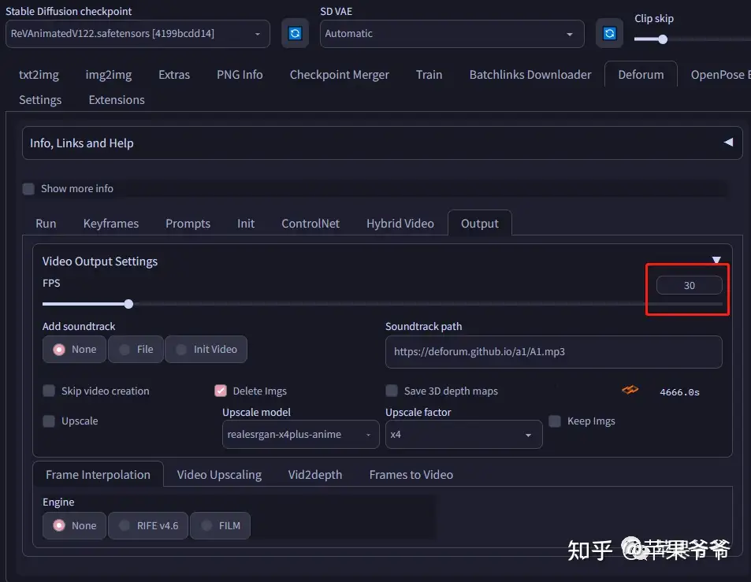Open the Extensions tab

click(x=117, y=99)
